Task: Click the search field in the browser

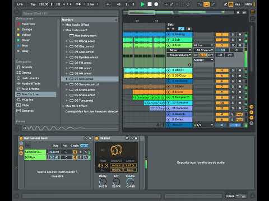Action: click(70, 13)
